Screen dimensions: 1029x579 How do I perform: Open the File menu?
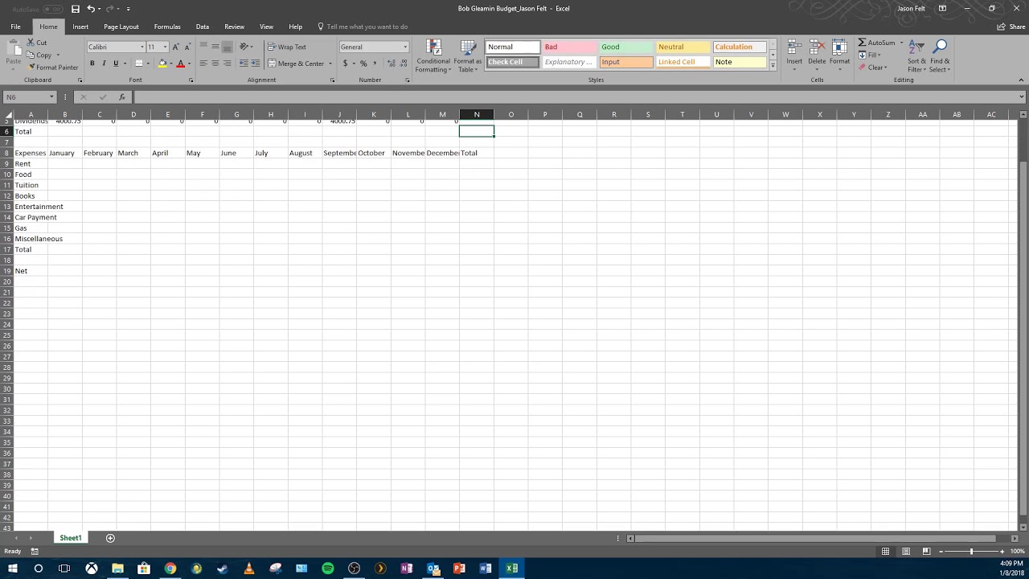[15, 27]
